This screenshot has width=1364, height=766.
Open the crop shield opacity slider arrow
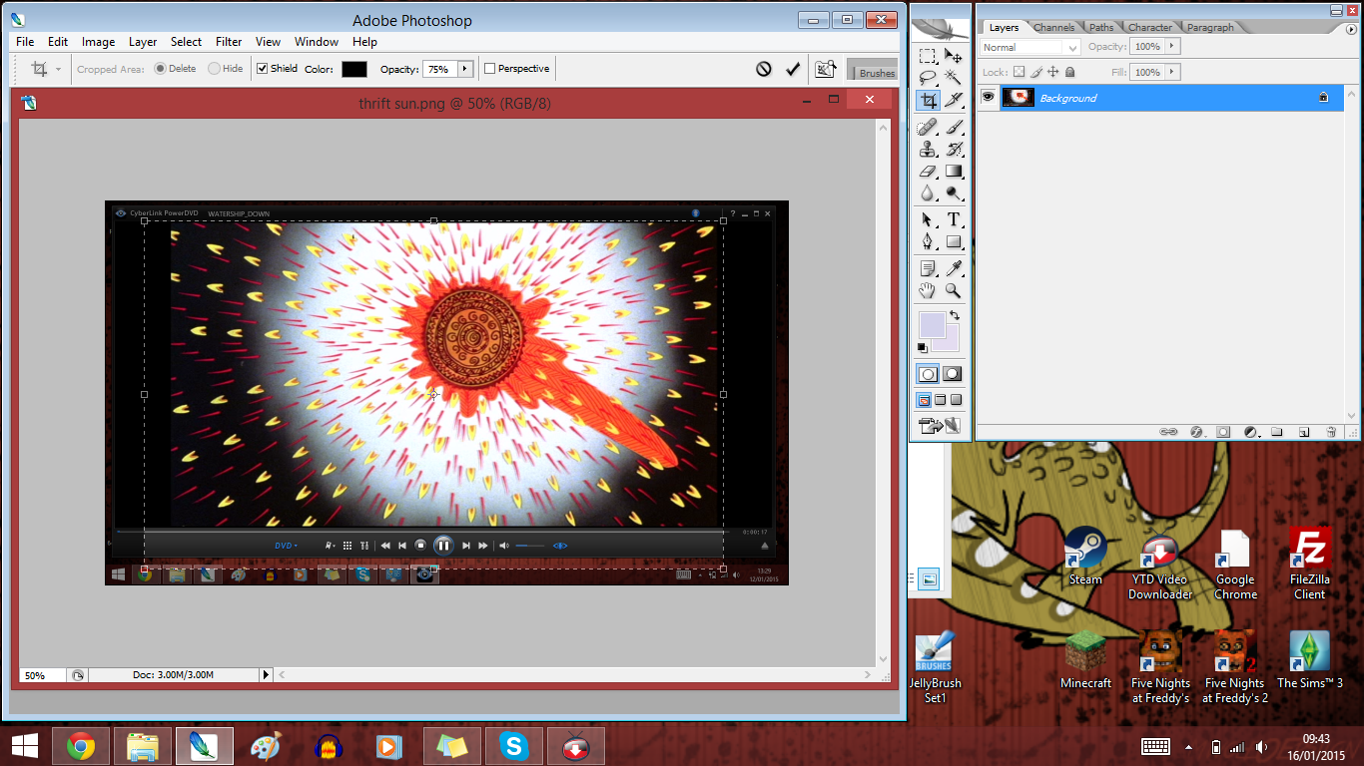pyautogui.click(x=465, y=68)
